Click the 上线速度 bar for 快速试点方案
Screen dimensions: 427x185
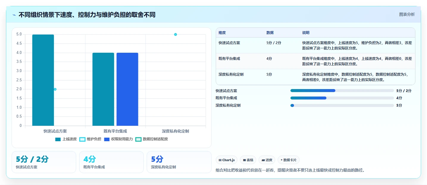click(x=43, y=80)
